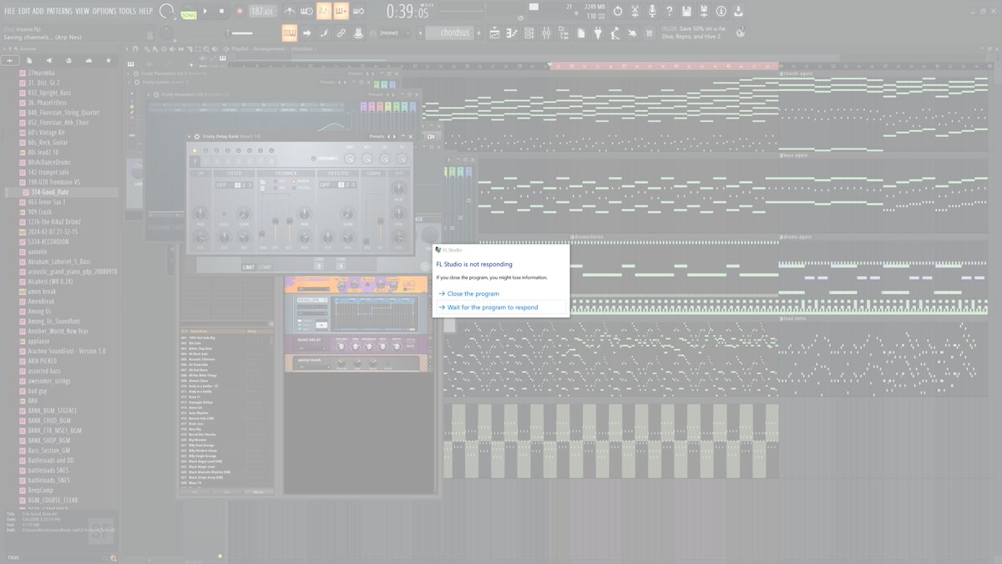This screenshot has width=1002, height=564.
Task: Open the ADD menu
Action: 38,11
